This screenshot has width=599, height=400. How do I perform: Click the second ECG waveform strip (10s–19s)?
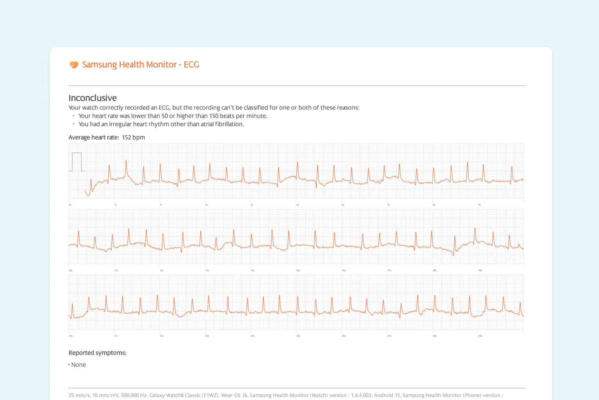(x=296, y=237)
